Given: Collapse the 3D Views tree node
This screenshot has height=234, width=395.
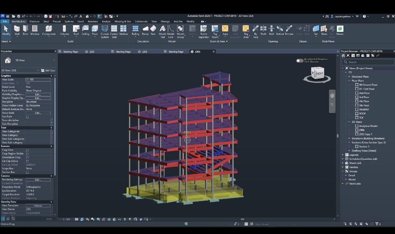Looking at the screenshot, I should (x=349, y=122).
